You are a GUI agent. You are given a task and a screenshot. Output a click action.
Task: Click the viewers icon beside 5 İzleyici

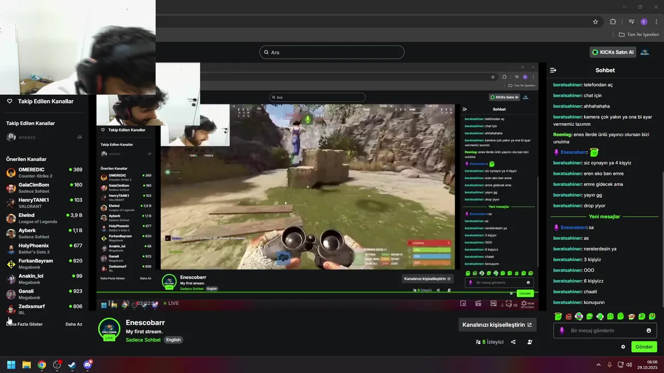click(x=478, y=342)
